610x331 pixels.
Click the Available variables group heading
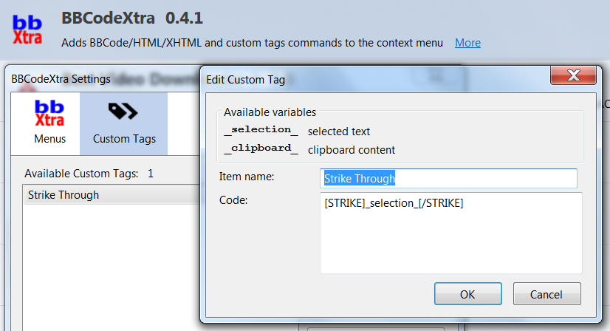click(x=270, y=112)
